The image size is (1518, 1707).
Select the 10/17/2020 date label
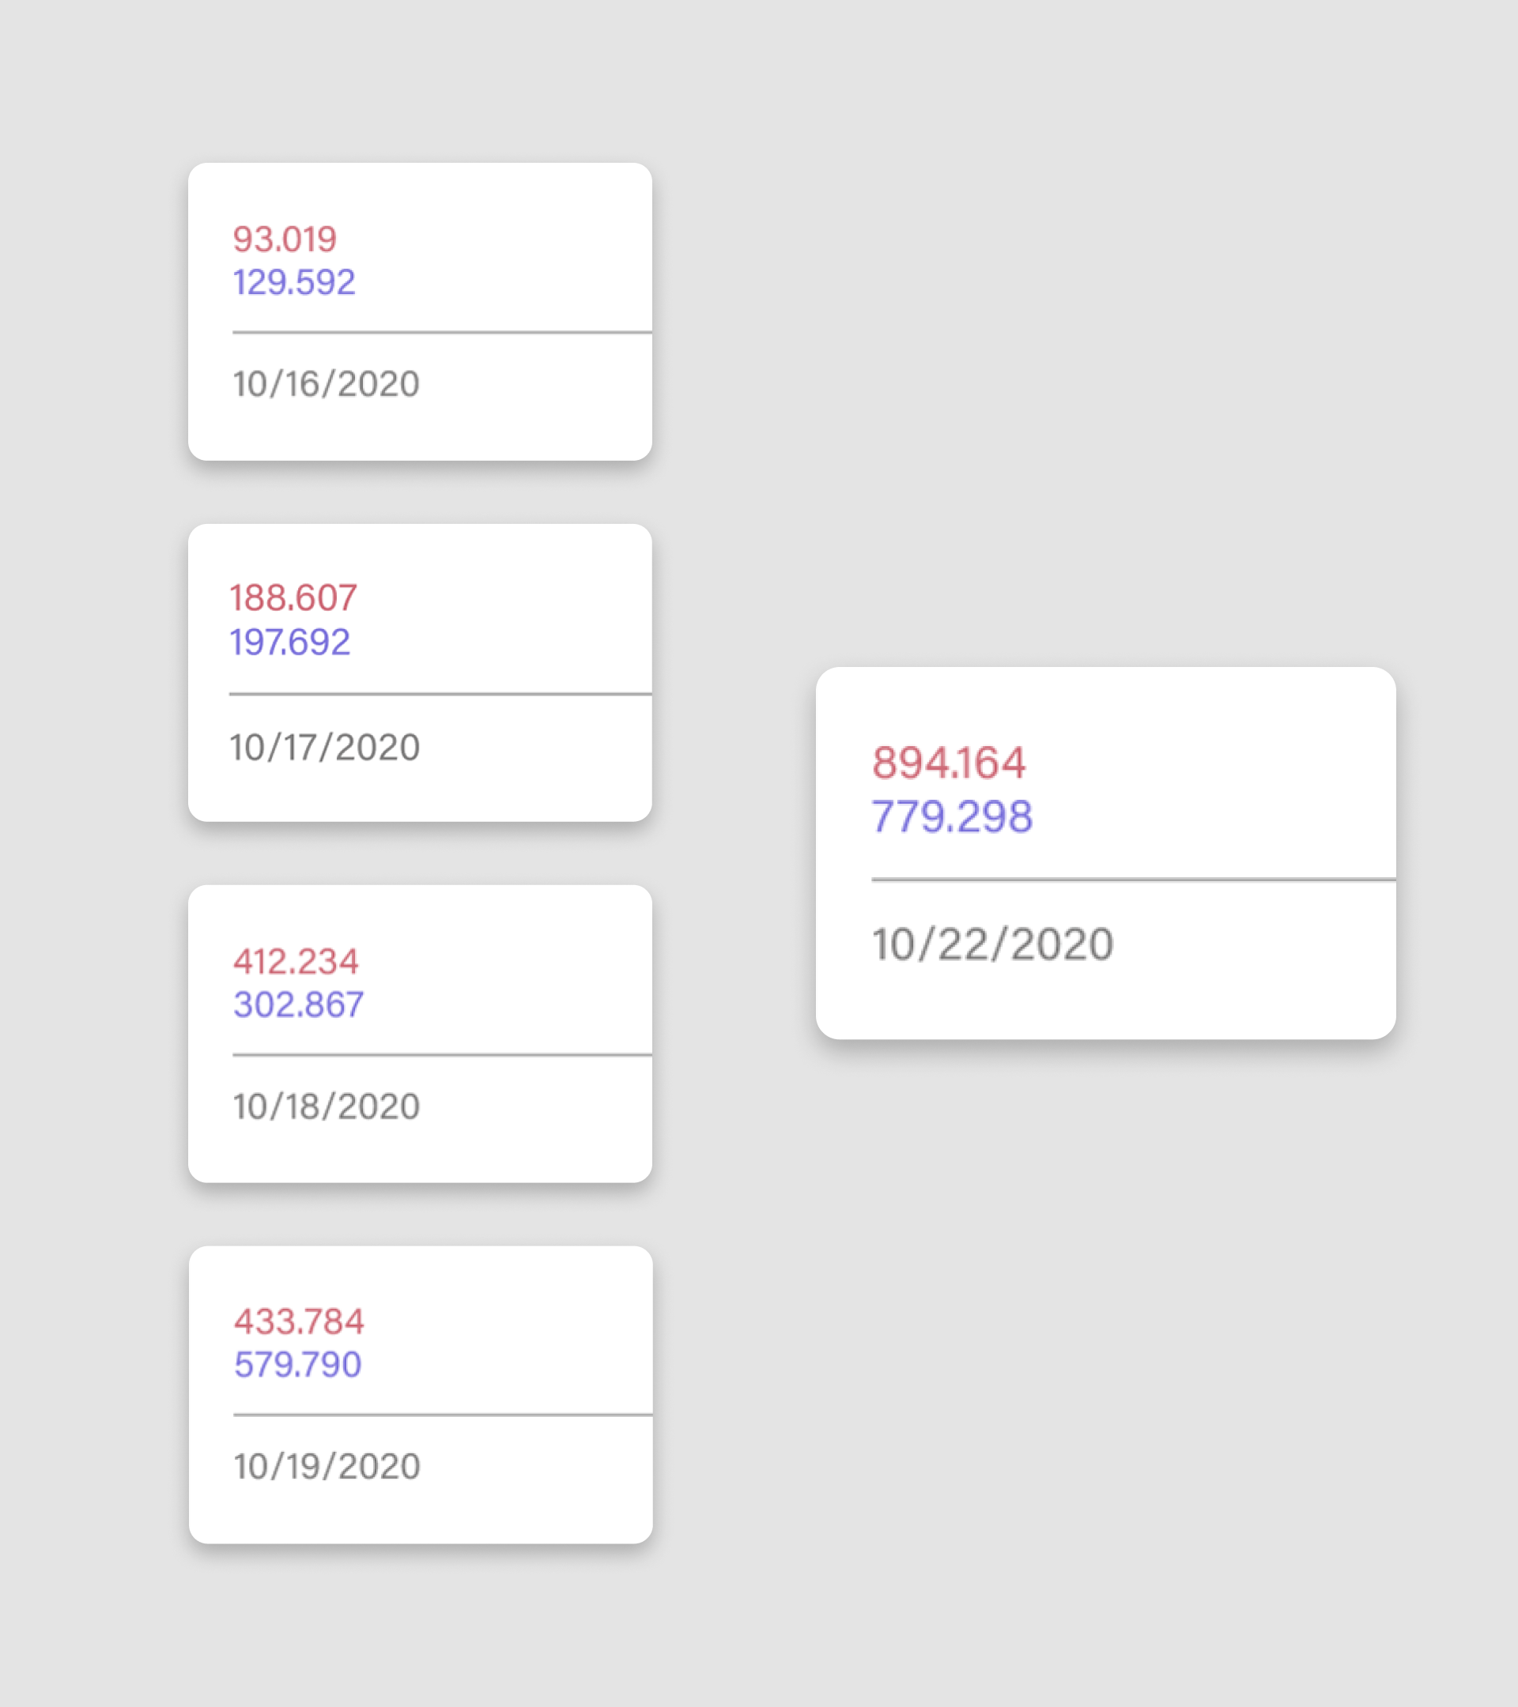324,748
